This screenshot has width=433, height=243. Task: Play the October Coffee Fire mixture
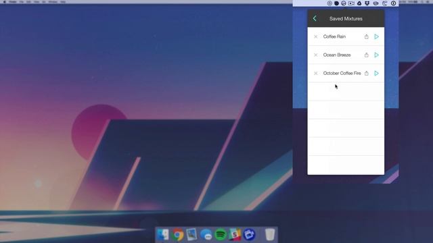pos(376,74)
